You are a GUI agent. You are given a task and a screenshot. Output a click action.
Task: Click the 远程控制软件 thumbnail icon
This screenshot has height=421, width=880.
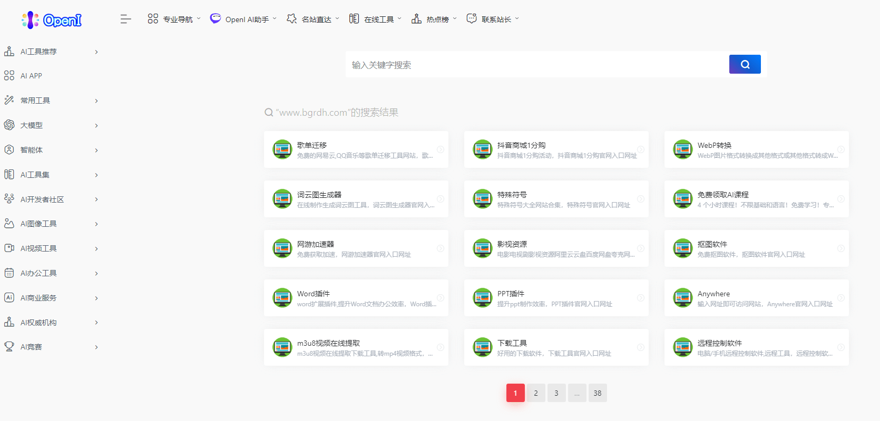click(683, 347)
